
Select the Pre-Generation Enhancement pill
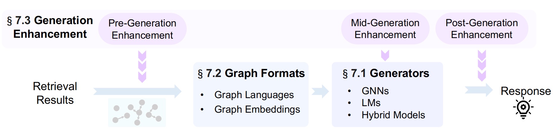coord(142,29)
